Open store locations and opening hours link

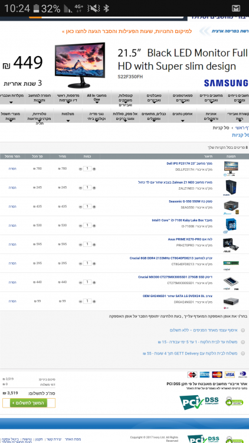point(127,31)
